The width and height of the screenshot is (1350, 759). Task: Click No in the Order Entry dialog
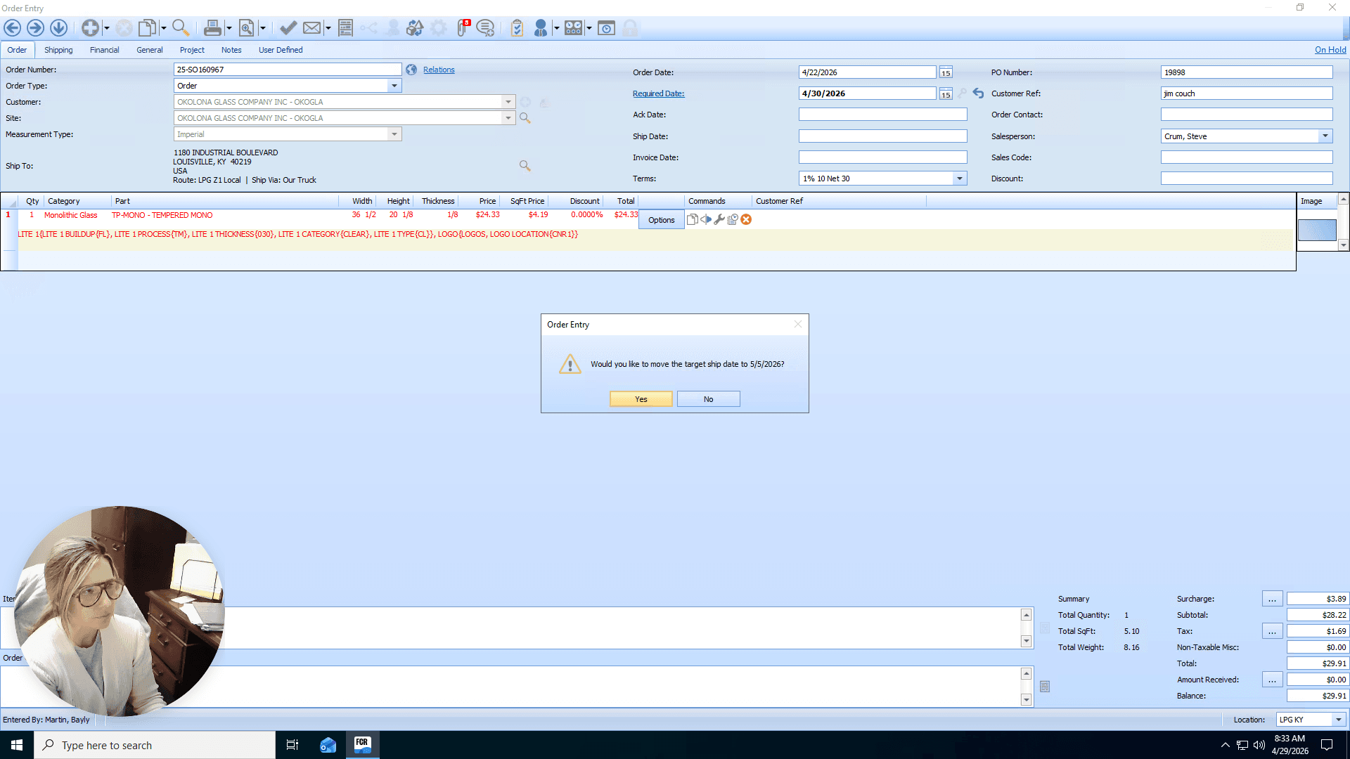pyautogui.click(x=709, y=399)
